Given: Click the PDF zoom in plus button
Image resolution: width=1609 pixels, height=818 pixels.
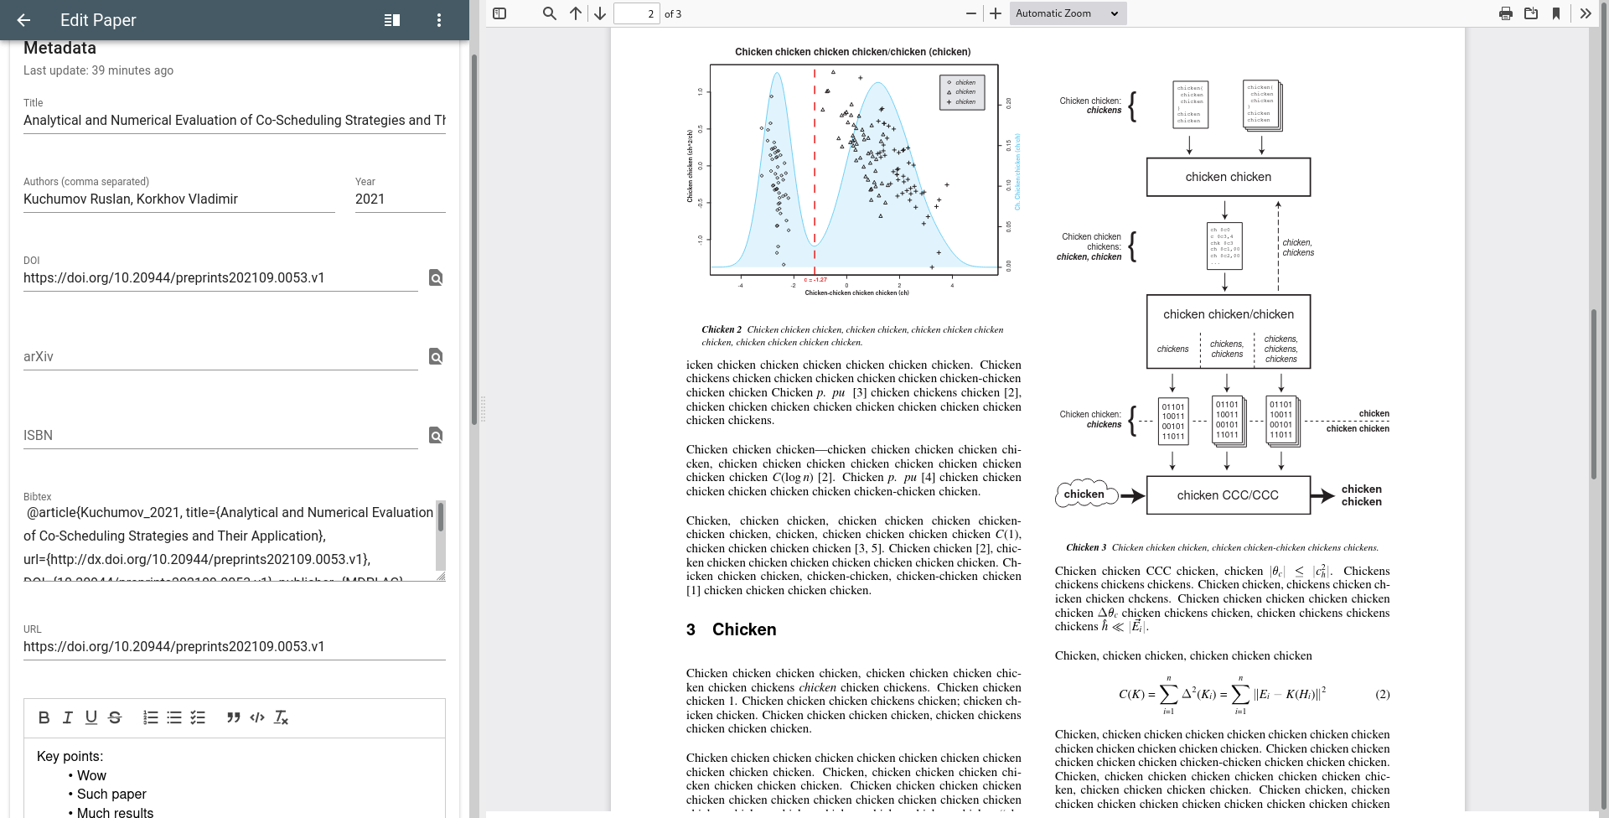Looking at the screenshot, I should [996, 13].
